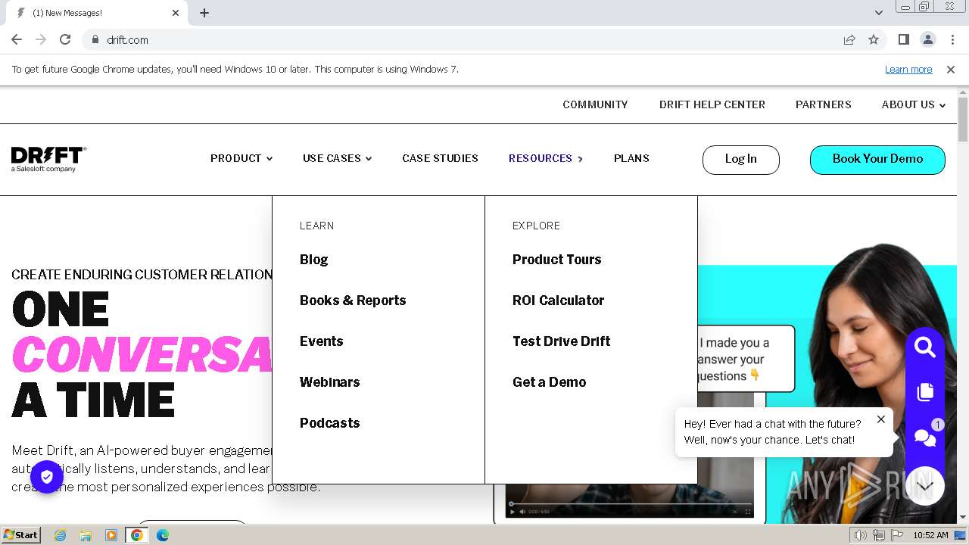Open the Blog link

[x=314, y=260]
